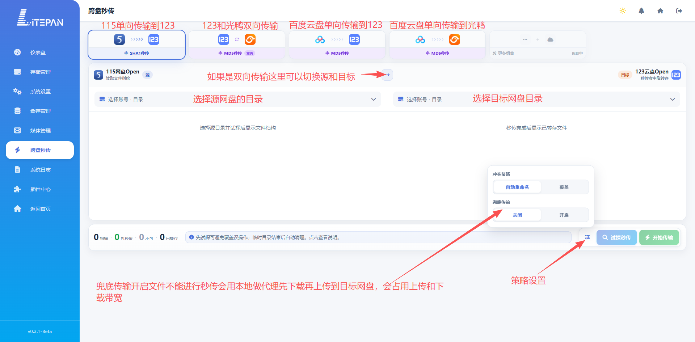This screenshot has height=342, width=695.
Task: Click the 开始传输 button
Action: click(x=659, y=237)
